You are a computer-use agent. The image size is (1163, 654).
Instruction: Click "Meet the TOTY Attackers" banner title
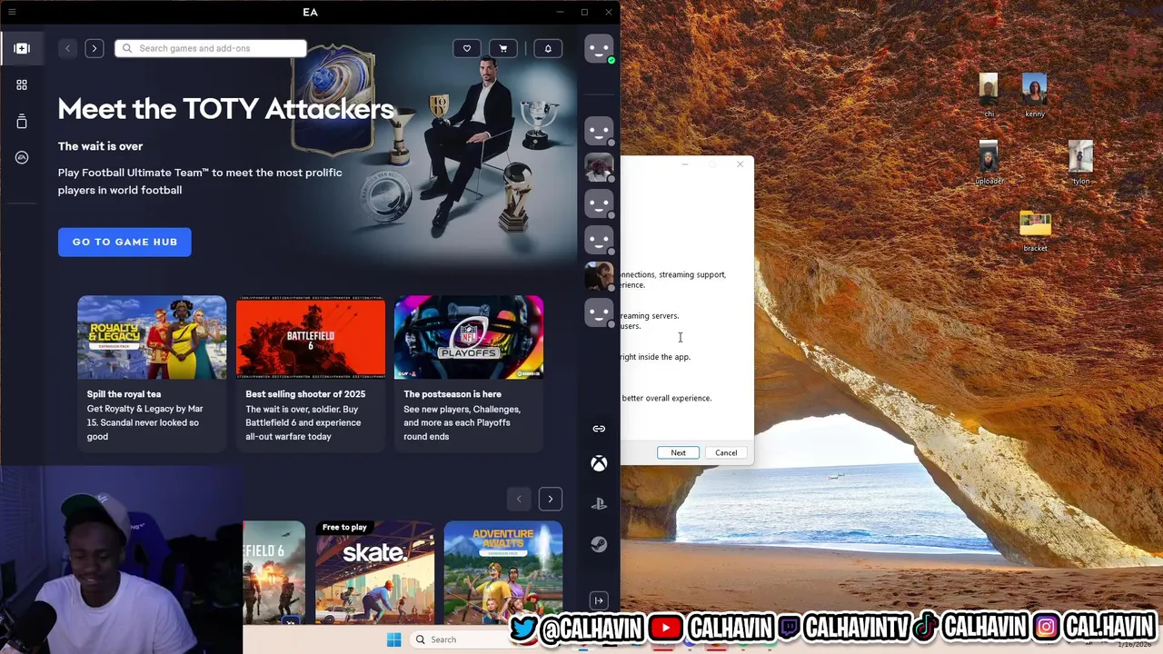tap(226, 109)
